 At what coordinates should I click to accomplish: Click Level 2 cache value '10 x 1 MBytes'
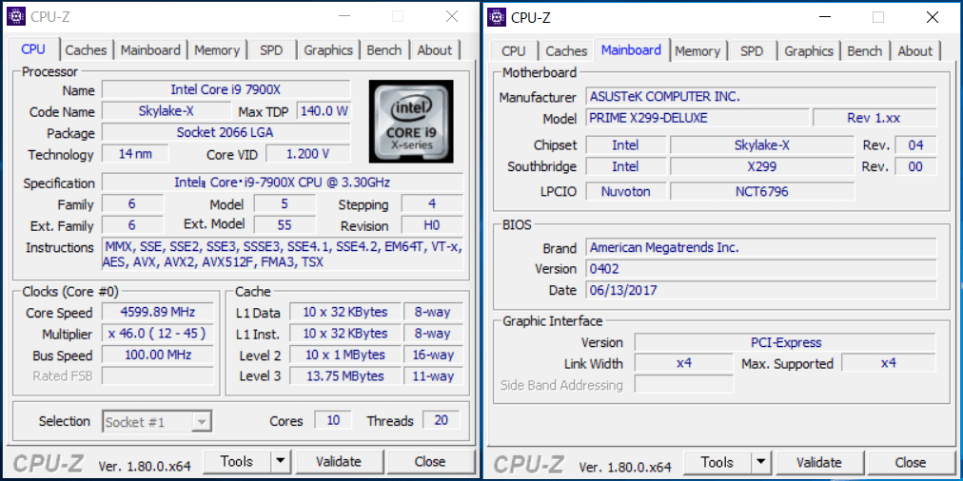345,355
